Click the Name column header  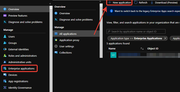tap(112, 49)
